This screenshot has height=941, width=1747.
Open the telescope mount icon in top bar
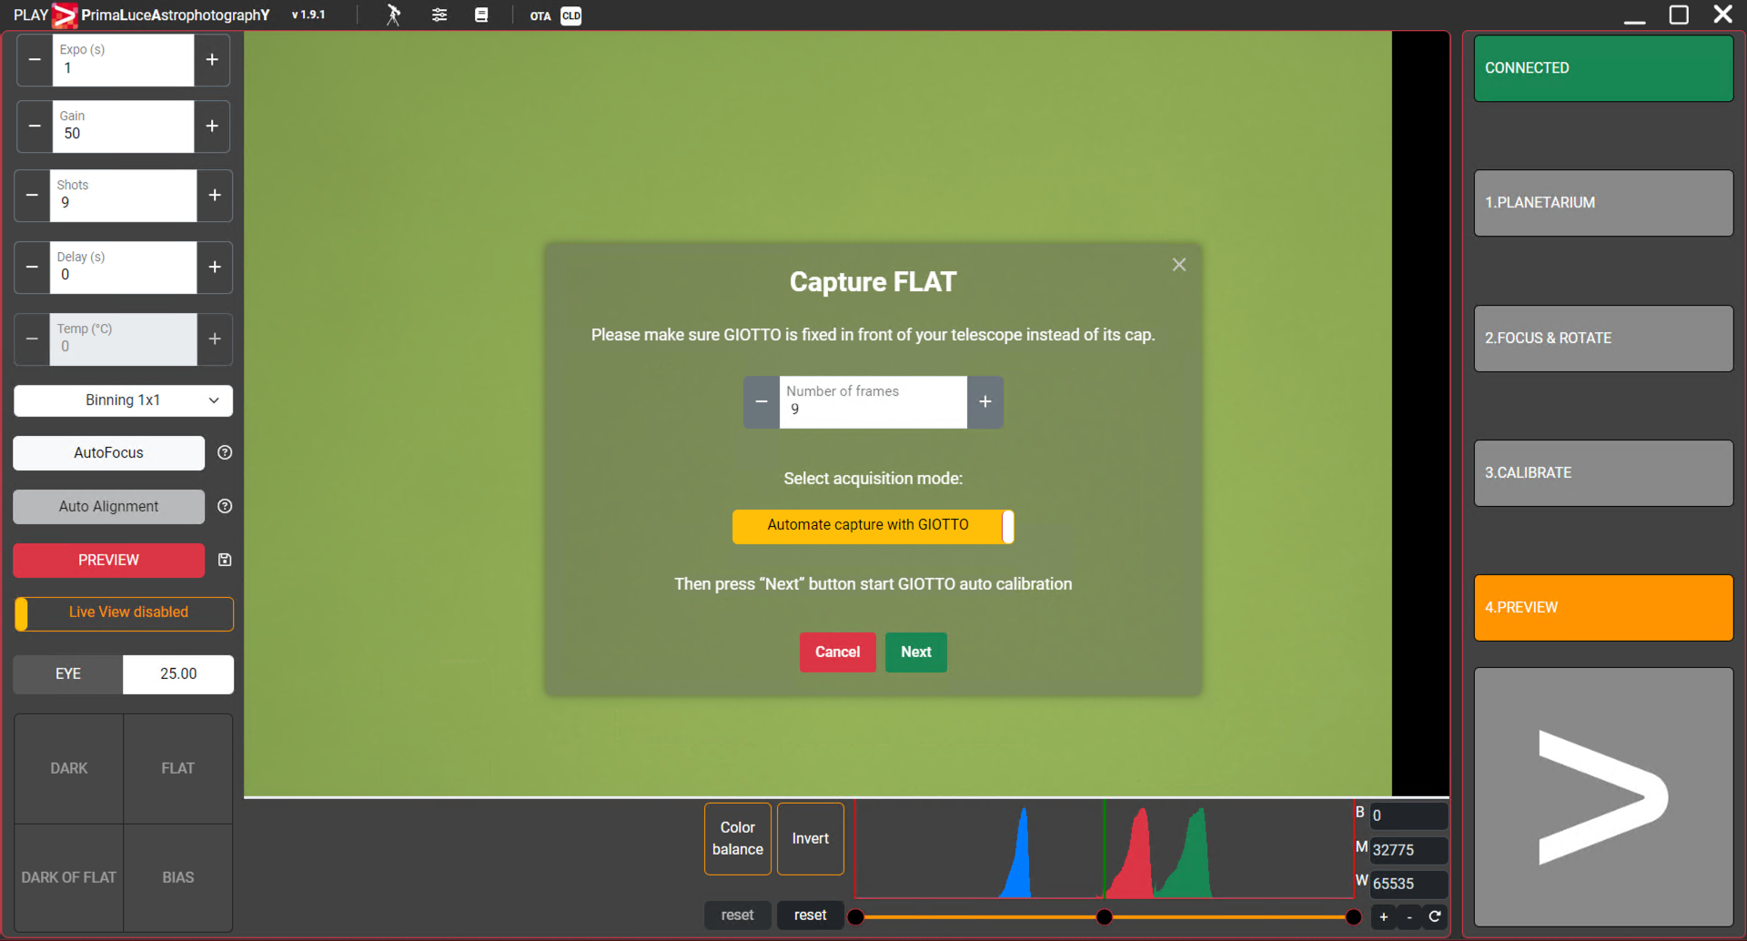[393, 15]
